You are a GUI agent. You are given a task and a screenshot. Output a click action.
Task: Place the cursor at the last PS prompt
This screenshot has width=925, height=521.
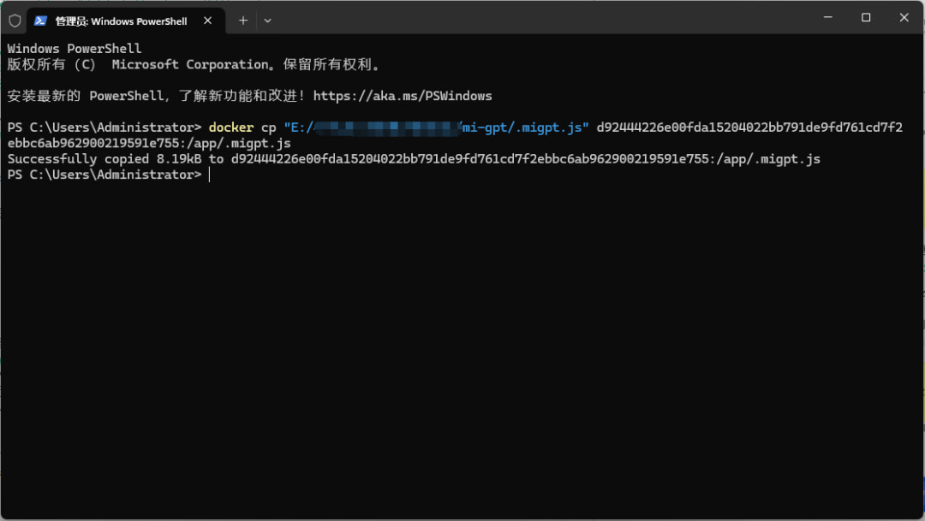coord(210,175)
